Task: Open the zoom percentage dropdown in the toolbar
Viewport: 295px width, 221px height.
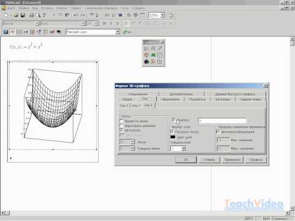Action: (x=163, y=15)
